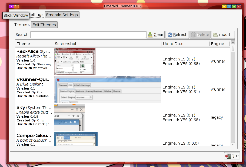
Task: Click 'vrunner' engine of Red-Alice theme
Action: click(x=218, y=61)
